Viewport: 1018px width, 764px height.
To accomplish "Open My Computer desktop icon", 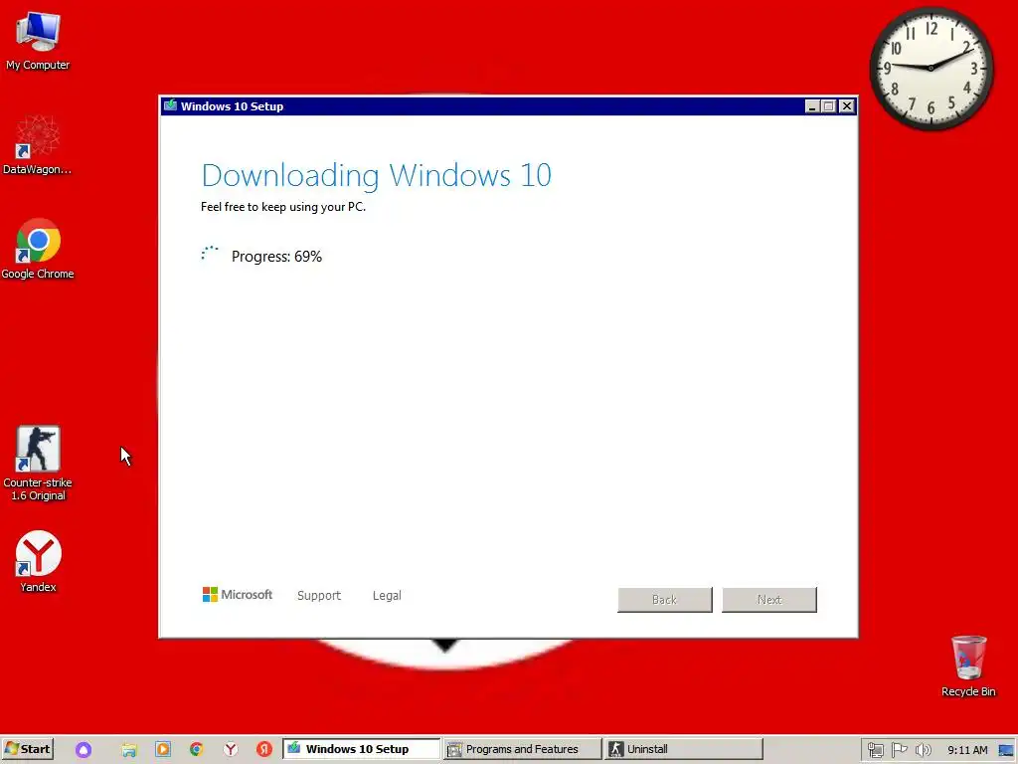I will click(x=38, y=40).
